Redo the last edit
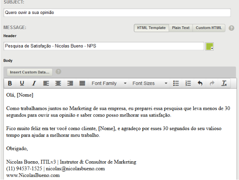 (212, 83)
